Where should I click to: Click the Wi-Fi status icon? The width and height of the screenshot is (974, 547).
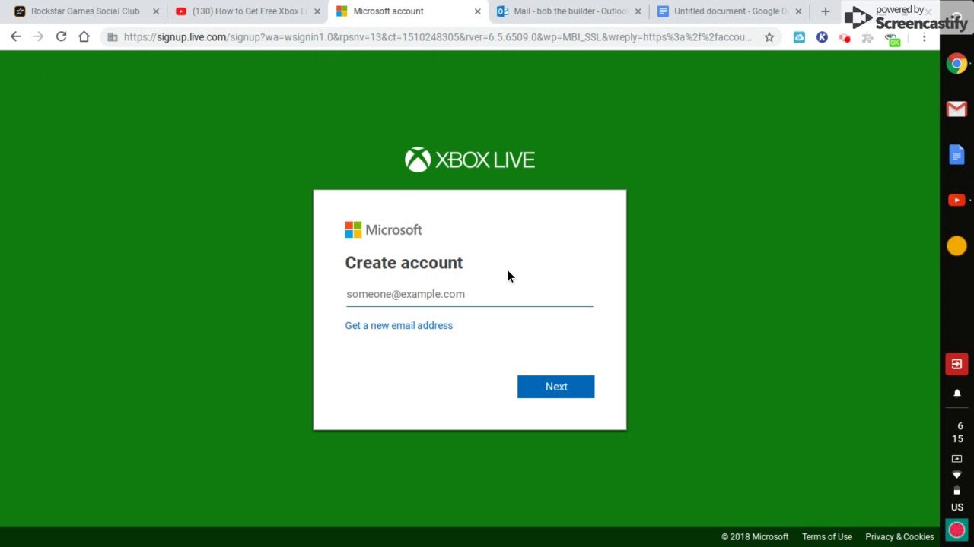957,475
